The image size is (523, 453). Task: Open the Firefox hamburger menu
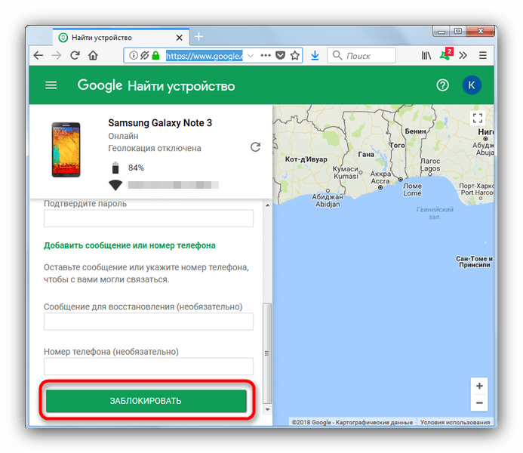[483, 55]
